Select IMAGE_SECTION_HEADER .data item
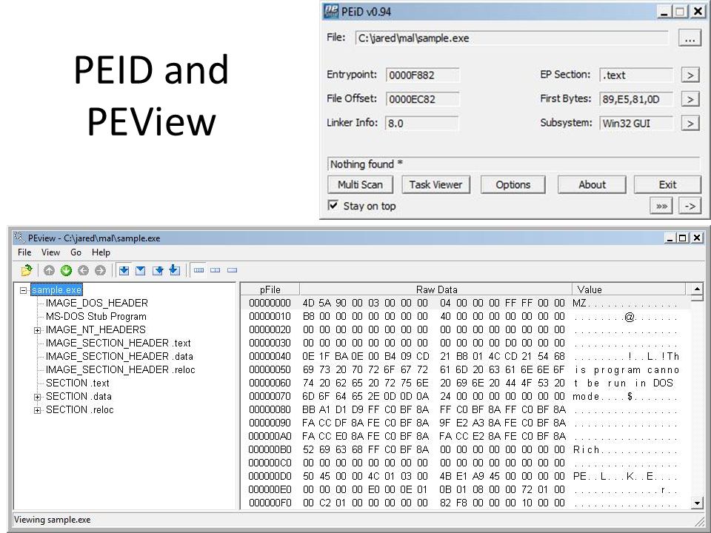This screenshot has height=533, width=711. point(119,356)
